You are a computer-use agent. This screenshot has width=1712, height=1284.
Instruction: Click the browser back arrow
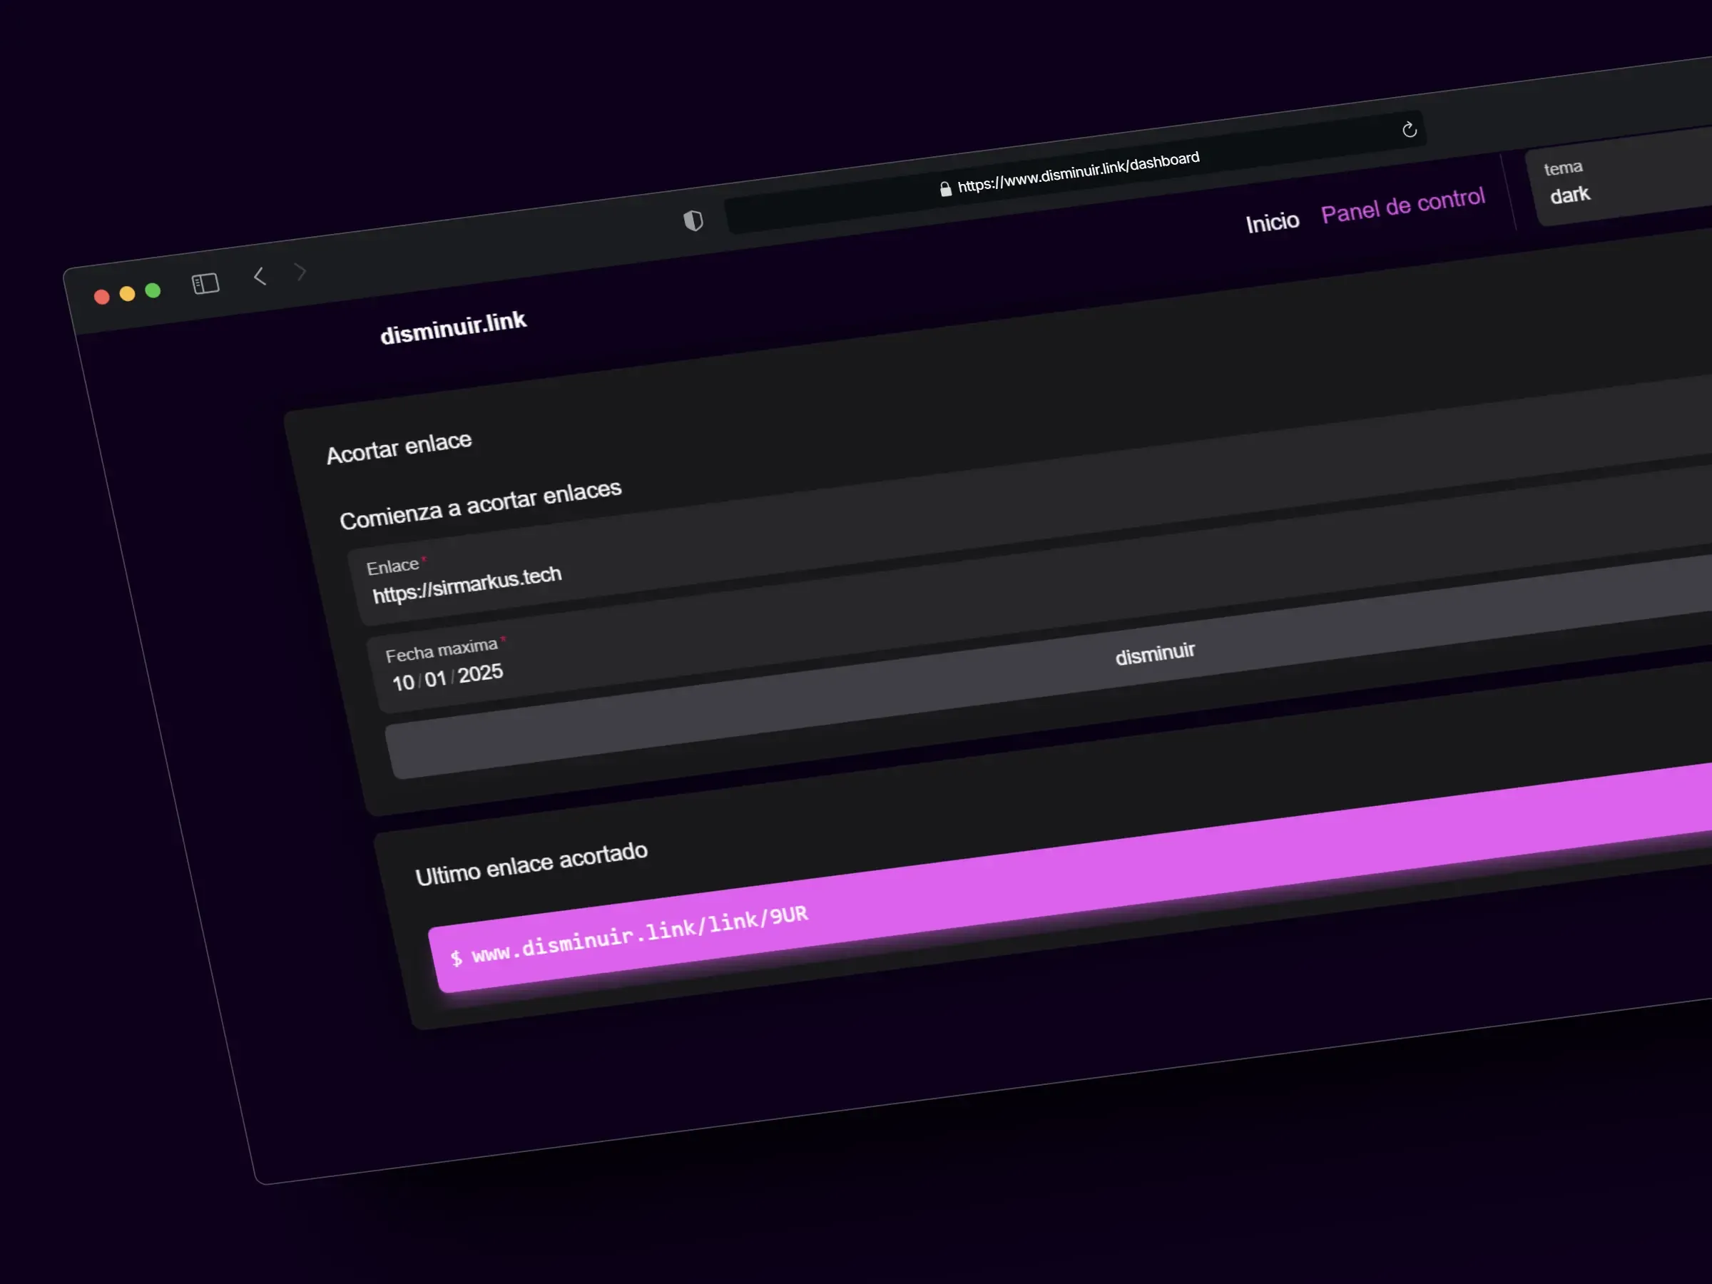coord(260,276)
